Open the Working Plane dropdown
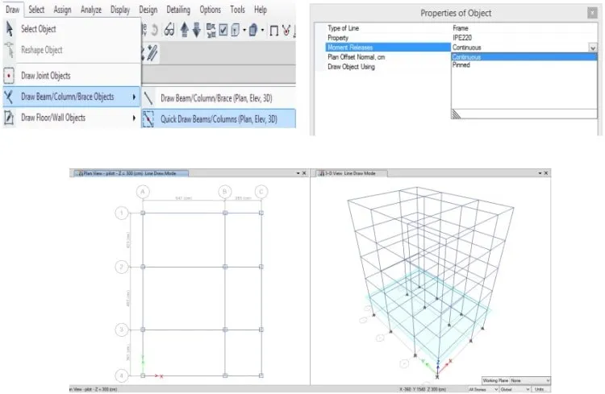Screen dimensions: 605x394 [x=530, y=380]
